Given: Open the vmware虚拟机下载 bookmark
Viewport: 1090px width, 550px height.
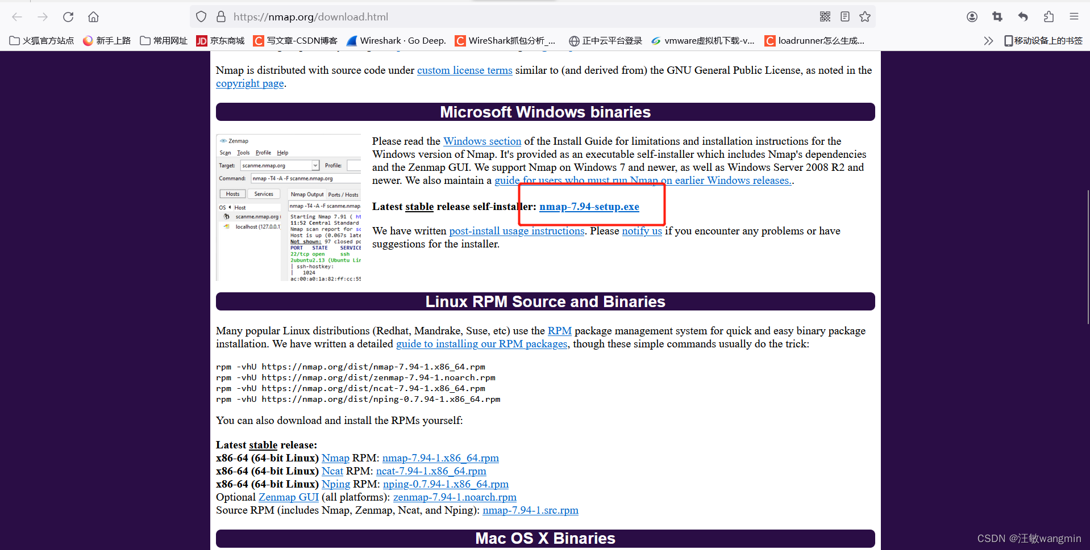Looking at the screenshot, I should [x=703, y=41].
